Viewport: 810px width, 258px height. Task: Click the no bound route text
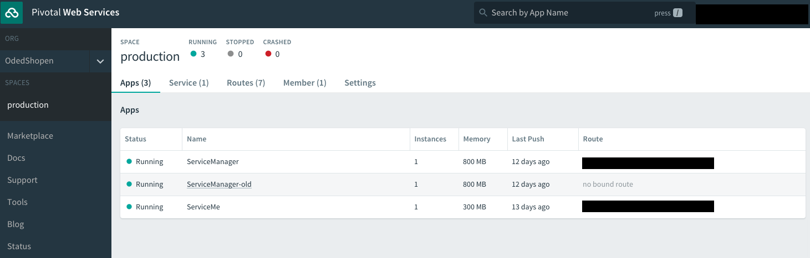pyautogui.click(x=608, y=185)
